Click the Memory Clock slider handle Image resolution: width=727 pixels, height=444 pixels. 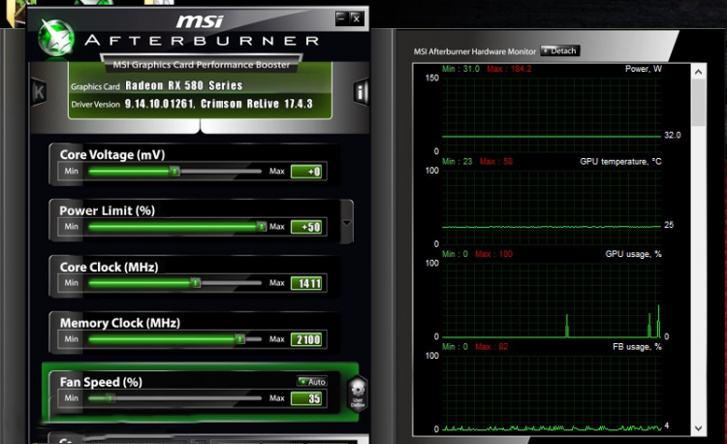[x=239, y=339]
